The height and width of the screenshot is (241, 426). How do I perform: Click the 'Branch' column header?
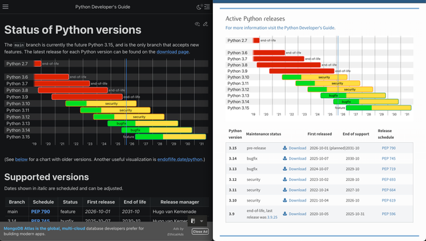pos(17,202)
